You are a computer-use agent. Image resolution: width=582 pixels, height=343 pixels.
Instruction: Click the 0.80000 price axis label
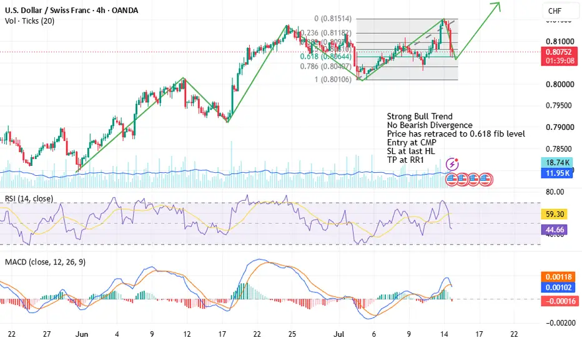pyautogui.click(x=560, y=84)
